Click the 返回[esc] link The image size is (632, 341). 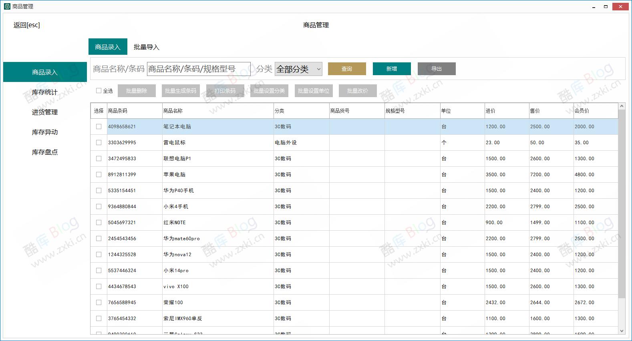coord(27,25)
